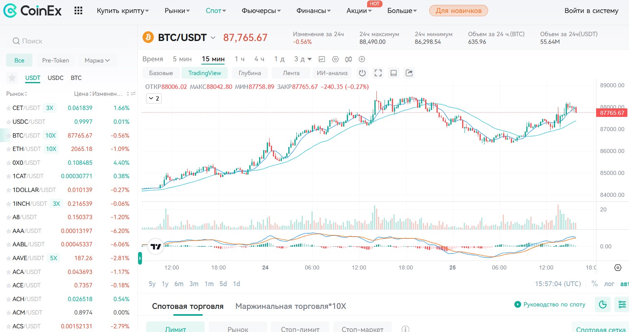Open Больше dropdown menu
629x332 pixels.
[402, 11]
